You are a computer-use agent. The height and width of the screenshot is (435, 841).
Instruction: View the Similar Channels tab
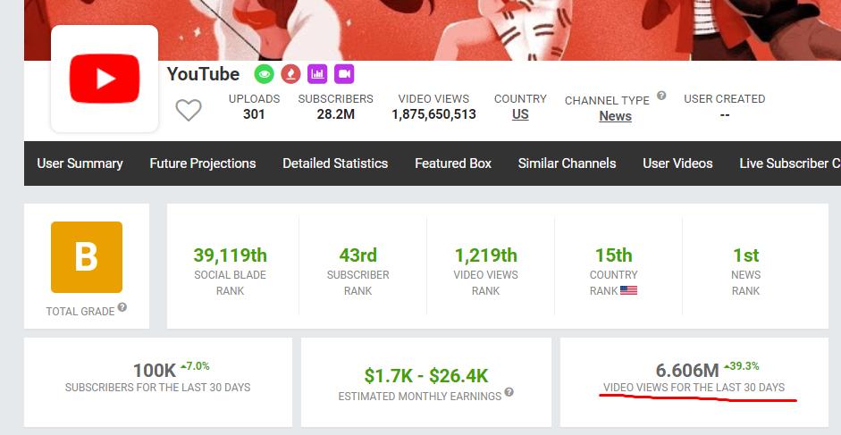point(567,163)
